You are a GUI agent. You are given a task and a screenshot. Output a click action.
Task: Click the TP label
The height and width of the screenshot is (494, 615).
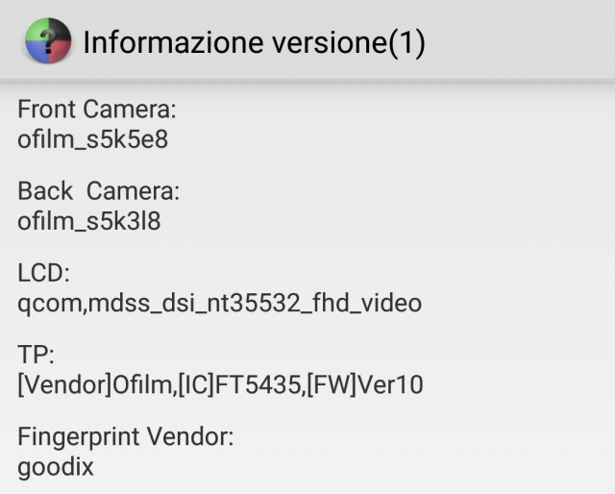tap(36, 355)
